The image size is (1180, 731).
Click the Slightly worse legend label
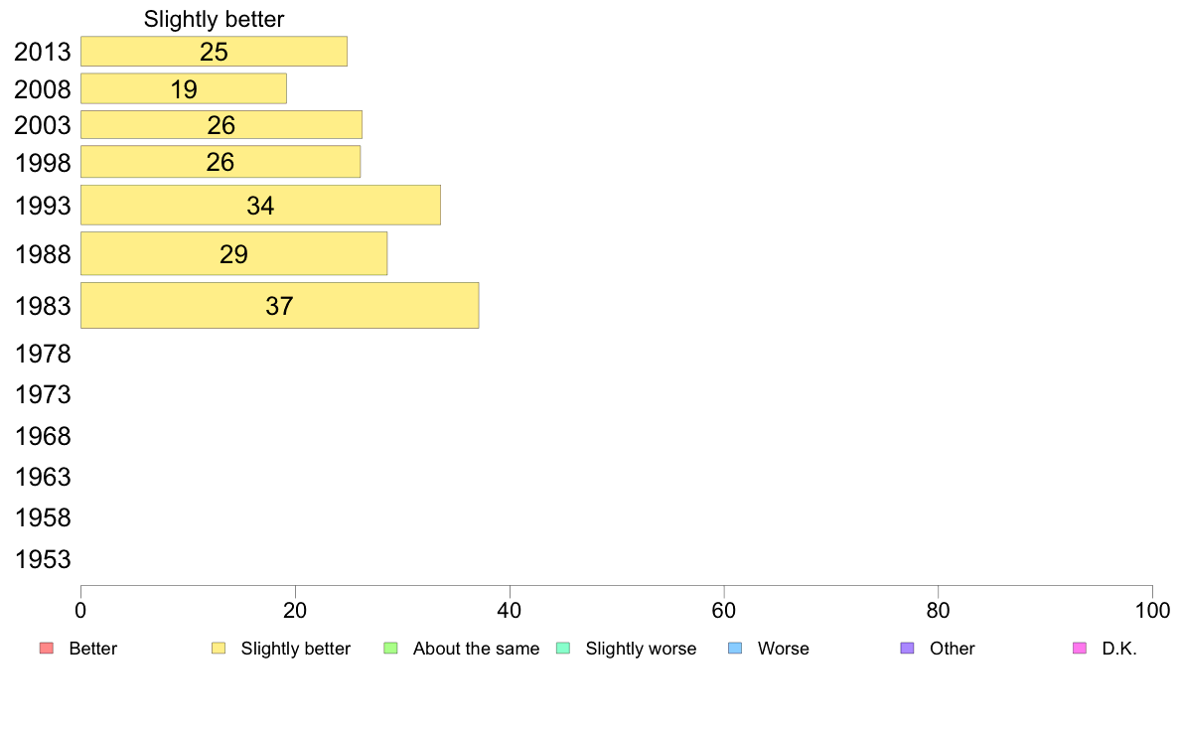click(642, 649)
